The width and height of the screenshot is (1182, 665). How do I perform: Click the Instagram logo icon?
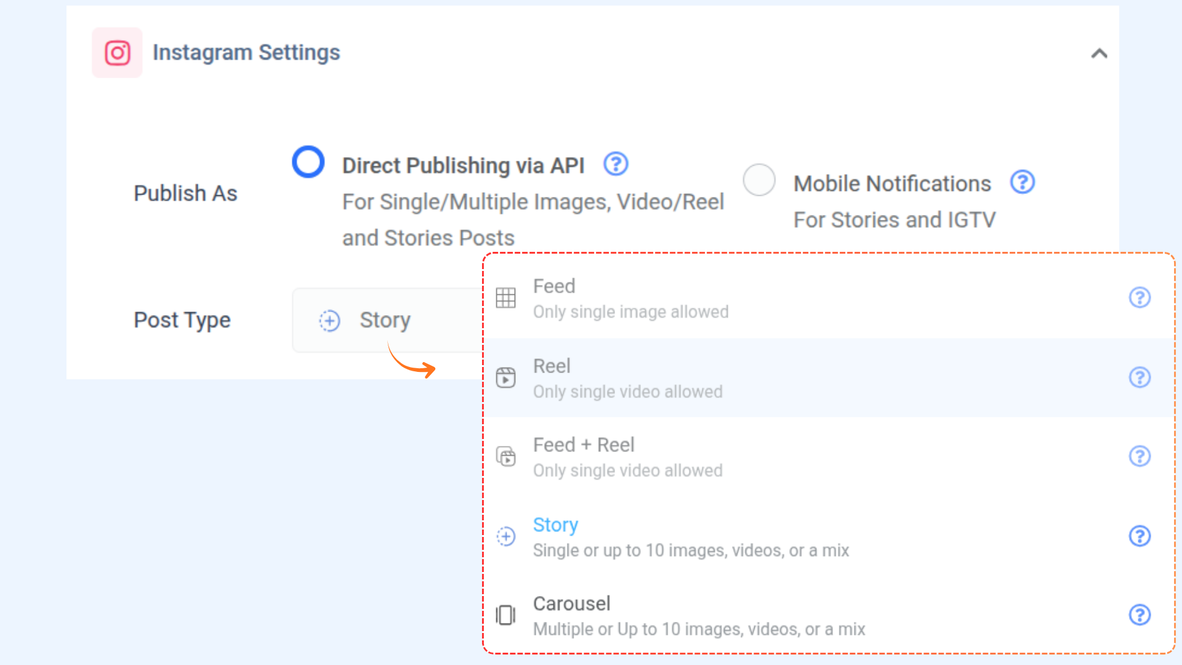pyautogui.click(x=117, y=53)
